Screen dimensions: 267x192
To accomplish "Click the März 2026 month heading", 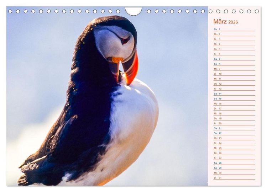I will 225,22.
